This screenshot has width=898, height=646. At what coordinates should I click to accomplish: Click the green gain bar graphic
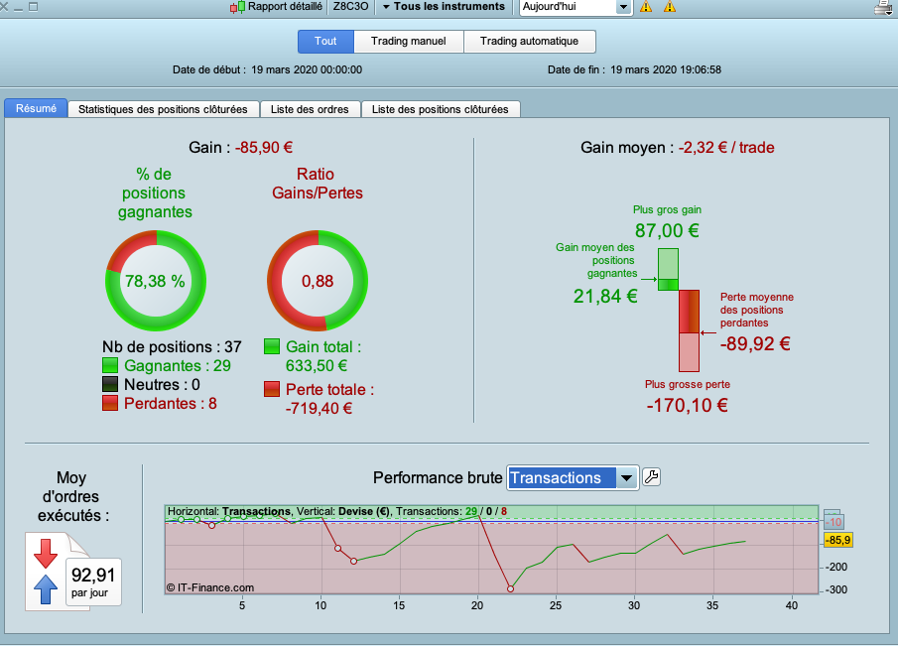tap(668, 269)
